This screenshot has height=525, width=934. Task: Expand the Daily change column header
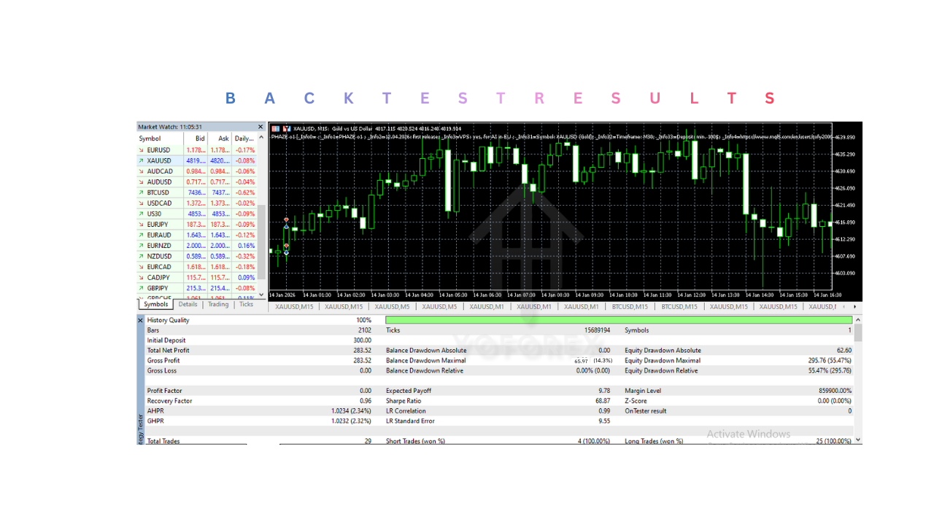(x=244, y=139)
